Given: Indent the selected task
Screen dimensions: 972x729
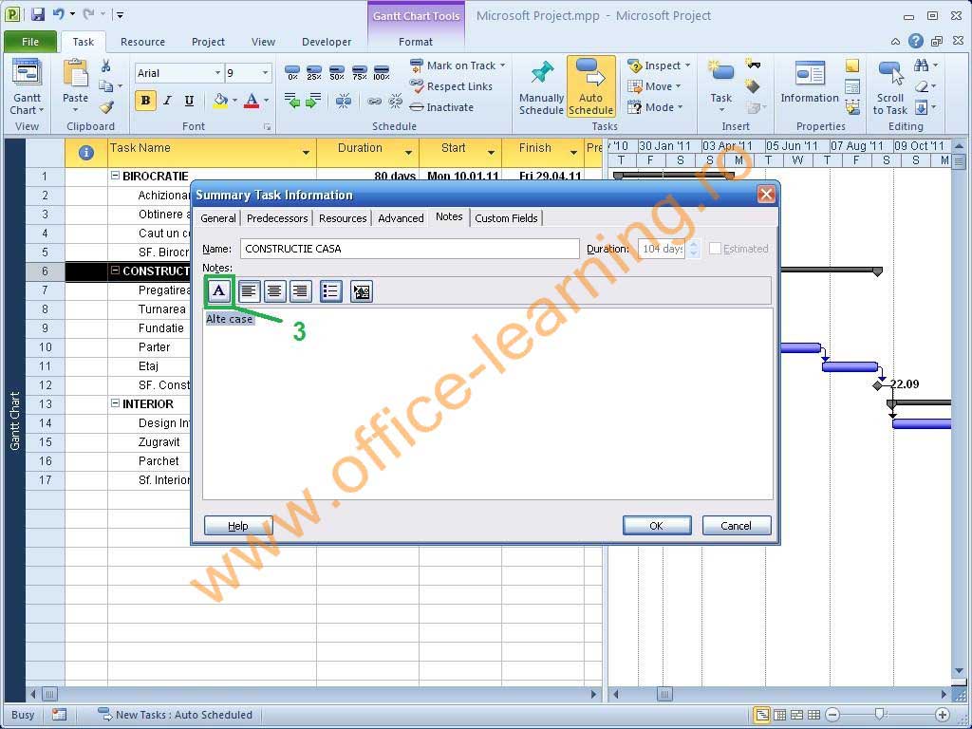Looking at the screenshot, I should click(x=313, y=101).
